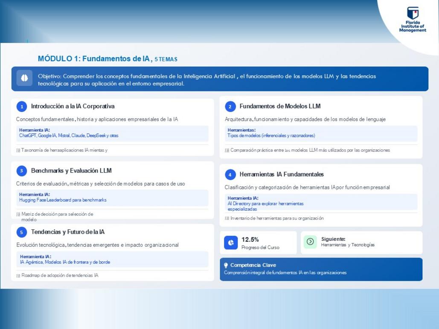This screenshot has width=439, height=329.
Task: Click Inventario de herramientas para su organización
Action: (x=277, y=219)
